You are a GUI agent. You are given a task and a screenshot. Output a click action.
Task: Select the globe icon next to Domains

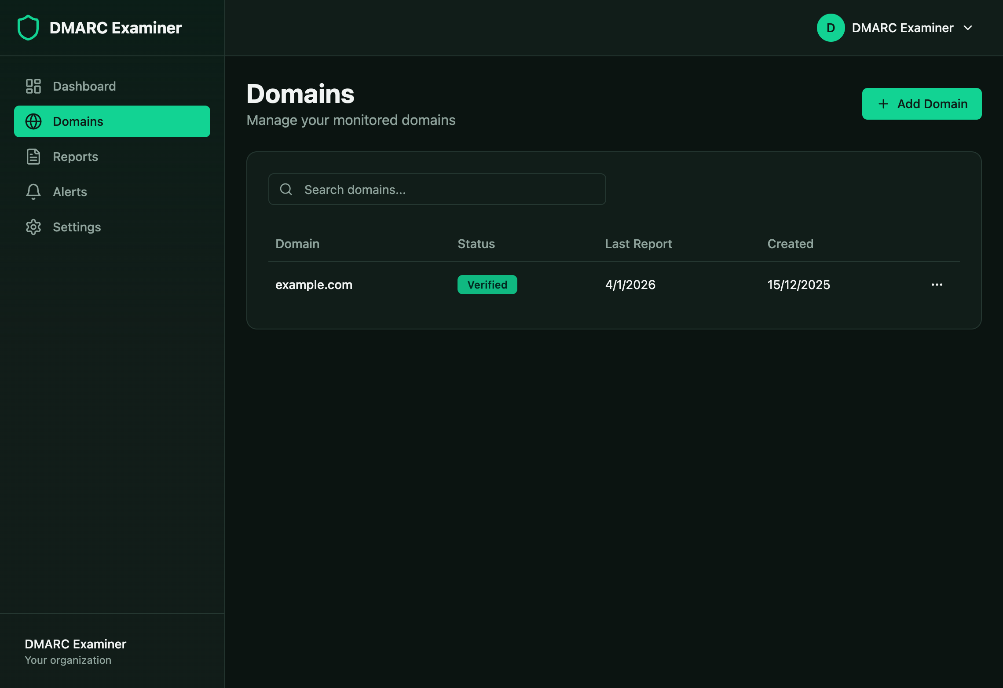click(33, 121)
